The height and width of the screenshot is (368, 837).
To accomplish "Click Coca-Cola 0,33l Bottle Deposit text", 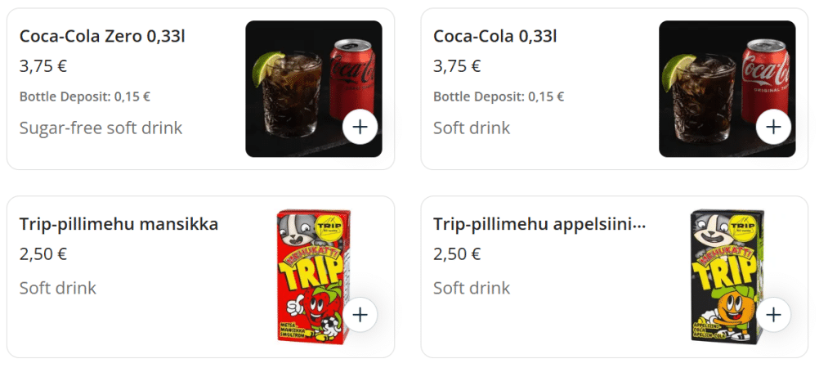I will [499, 96].
